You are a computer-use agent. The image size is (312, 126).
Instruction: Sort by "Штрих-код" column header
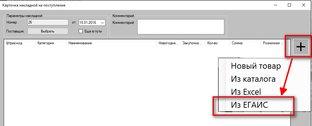coord(20,43)
